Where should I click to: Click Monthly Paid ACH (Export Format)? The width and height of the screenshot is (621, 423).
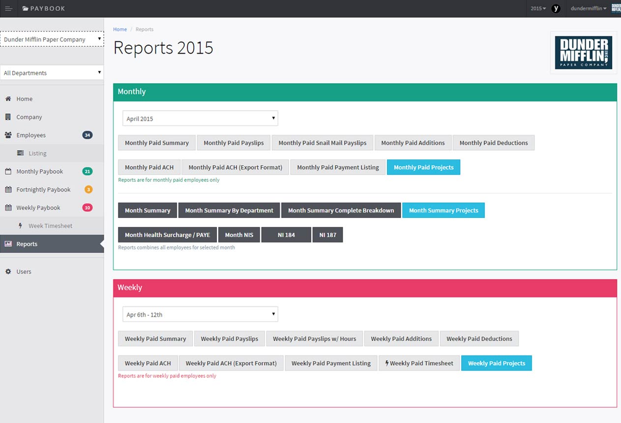(236, 167)
